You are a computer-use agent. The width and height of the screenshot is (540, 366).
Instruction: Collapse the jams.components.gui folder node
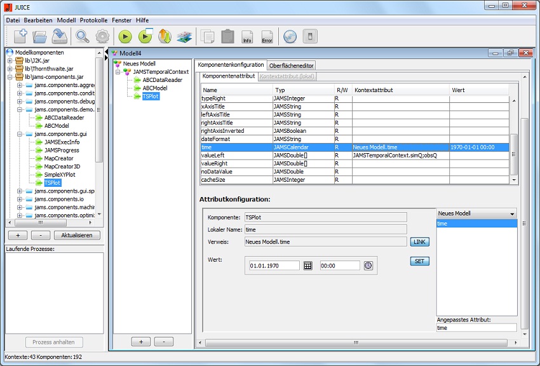[20, 134]
